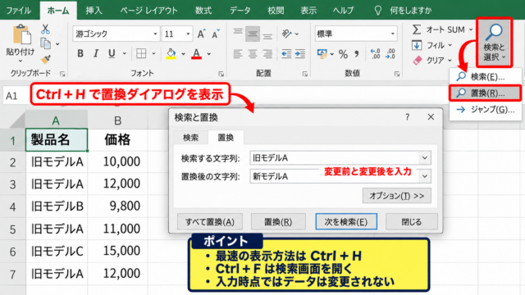Open the number format dropdown 標準

(x=392, y=34)
